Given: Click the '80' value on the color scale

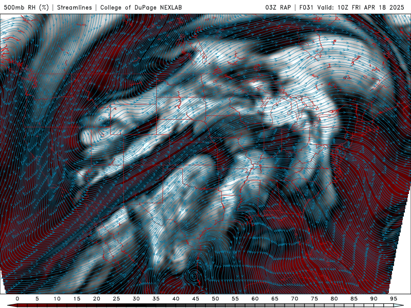Looking at the screenshot, I should (334, 299).
